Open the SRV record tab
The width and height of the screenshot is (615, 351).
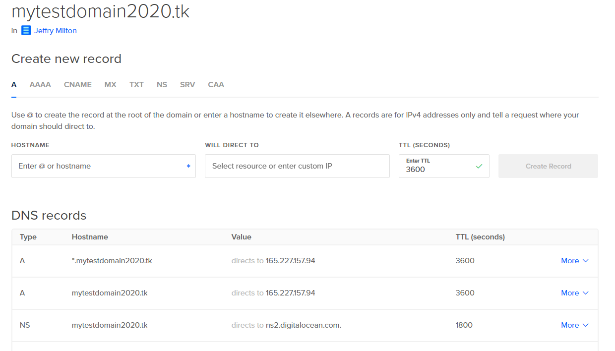coord(187,84)
